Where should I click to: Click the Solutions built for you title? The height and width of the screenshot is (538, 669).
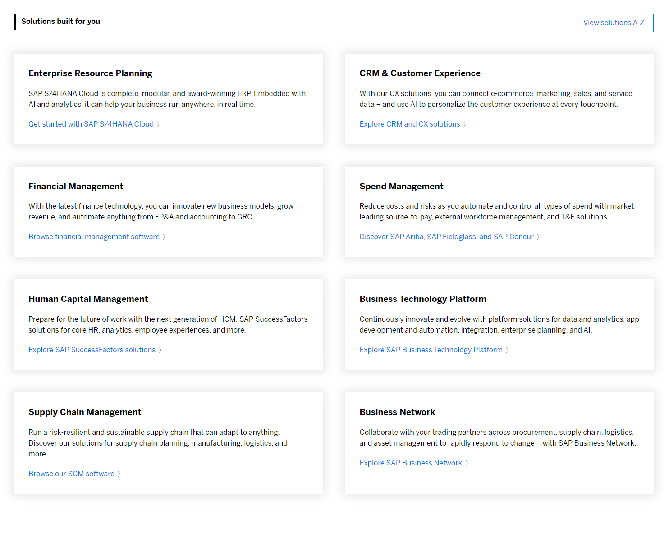[60, 21]
